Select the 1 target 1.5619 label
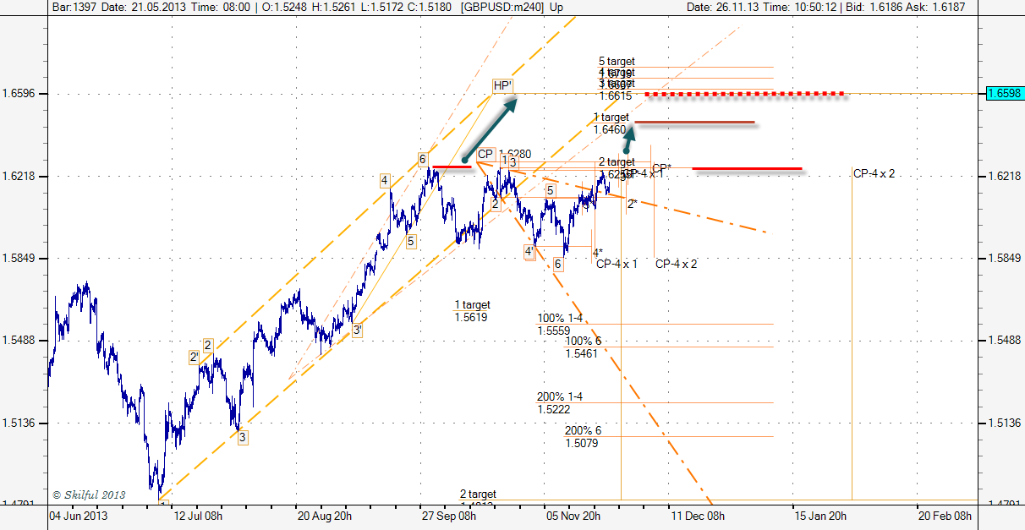The width and height of the screenshot is (1025, 530). pyautogui.click(x=472, y=311)
